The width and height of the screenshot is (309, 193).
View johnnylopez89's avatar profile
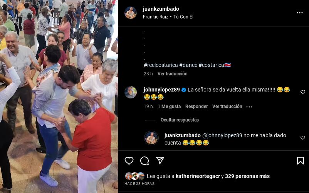pyautogui.click(x=131, y=92)
